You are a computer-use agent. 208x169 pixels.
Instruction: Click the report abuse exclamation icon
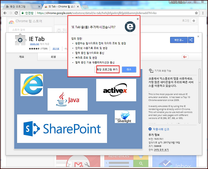tap(150, 129)
